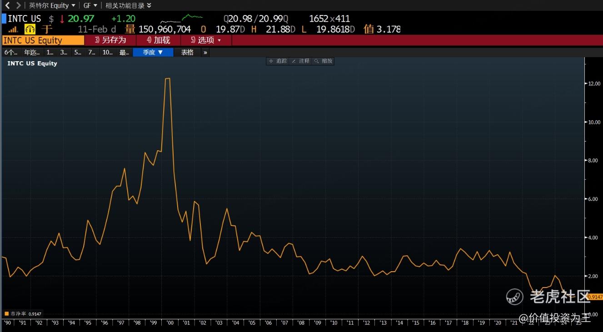The image size is (603, 332).
Task: Select the 7-year range tab
Action: coord(92,53)
